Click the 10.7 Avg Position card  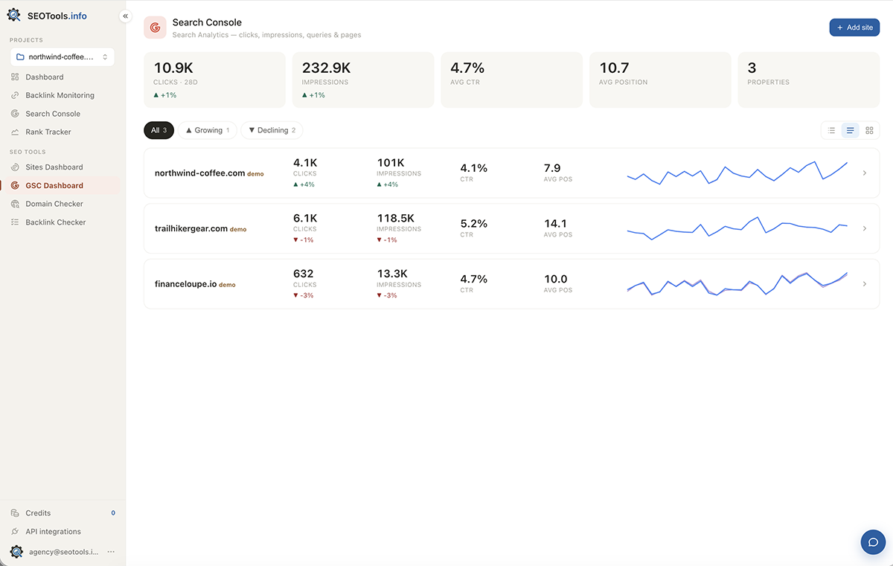[660, 80]
